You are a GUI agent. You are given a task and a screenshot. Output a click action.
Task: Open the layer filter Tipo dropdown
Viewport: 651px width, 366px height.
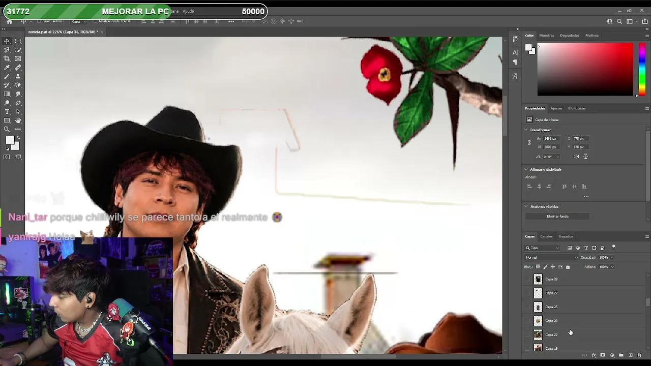(542, 248)
